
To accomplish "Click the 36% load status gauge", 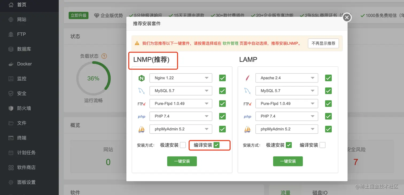I will (93, 78).
